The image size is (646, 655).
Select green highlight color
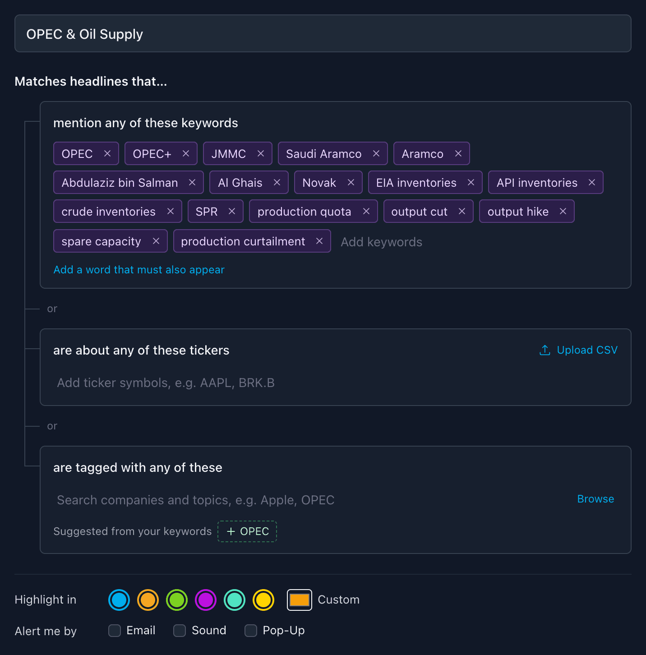click(177, 600)
